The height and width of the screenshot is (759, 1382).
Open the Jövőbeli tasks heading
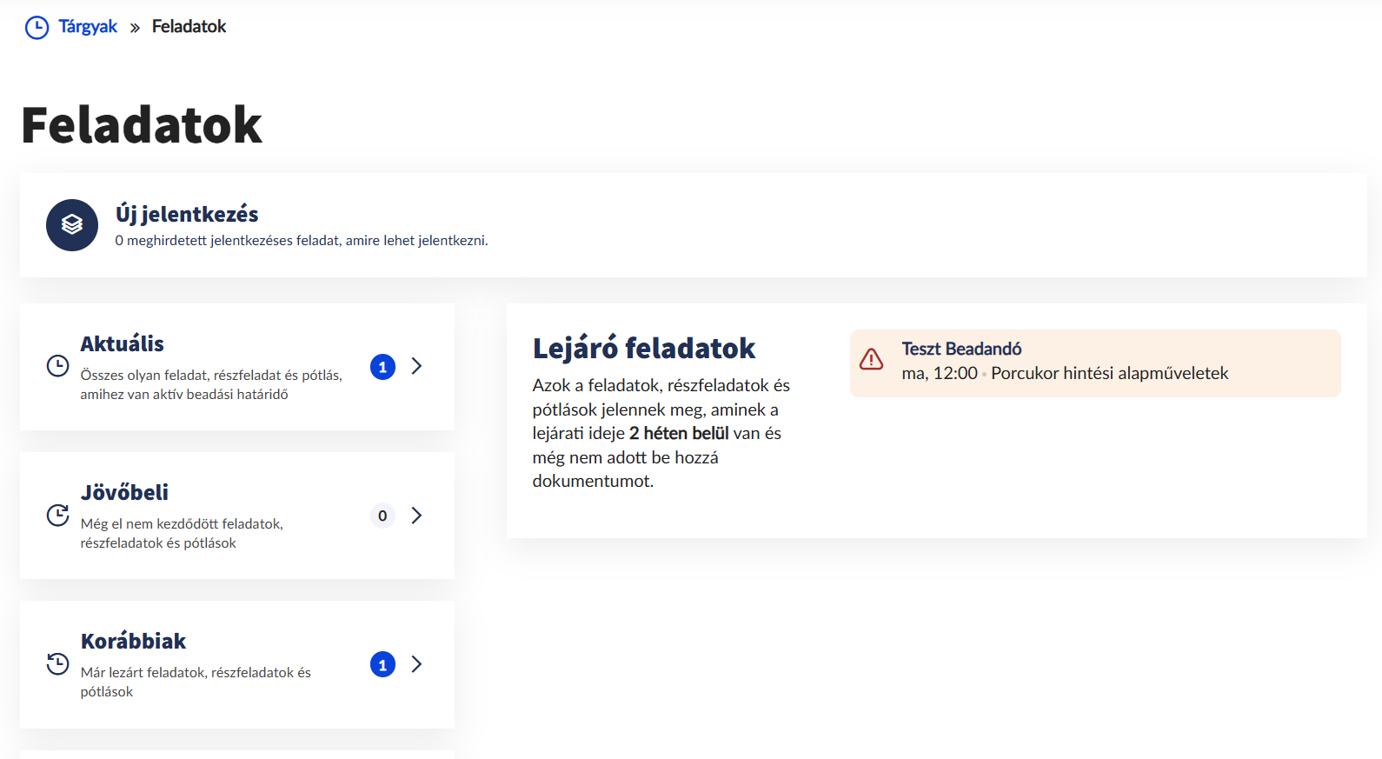(124, 492)
